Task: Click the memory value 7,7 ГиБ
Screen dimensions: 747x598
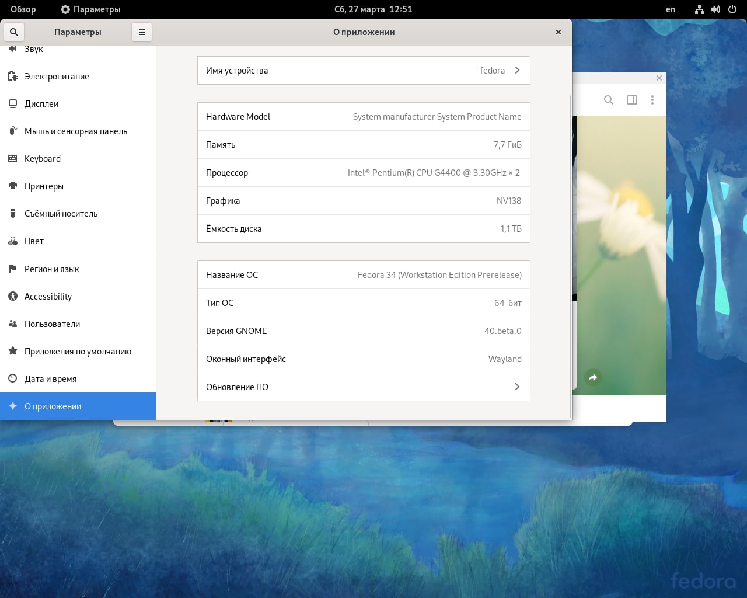Action: [x=507, y=144]
